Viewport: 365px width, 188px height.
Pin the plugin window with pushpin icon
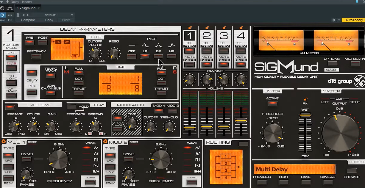[x=357, y=2]
